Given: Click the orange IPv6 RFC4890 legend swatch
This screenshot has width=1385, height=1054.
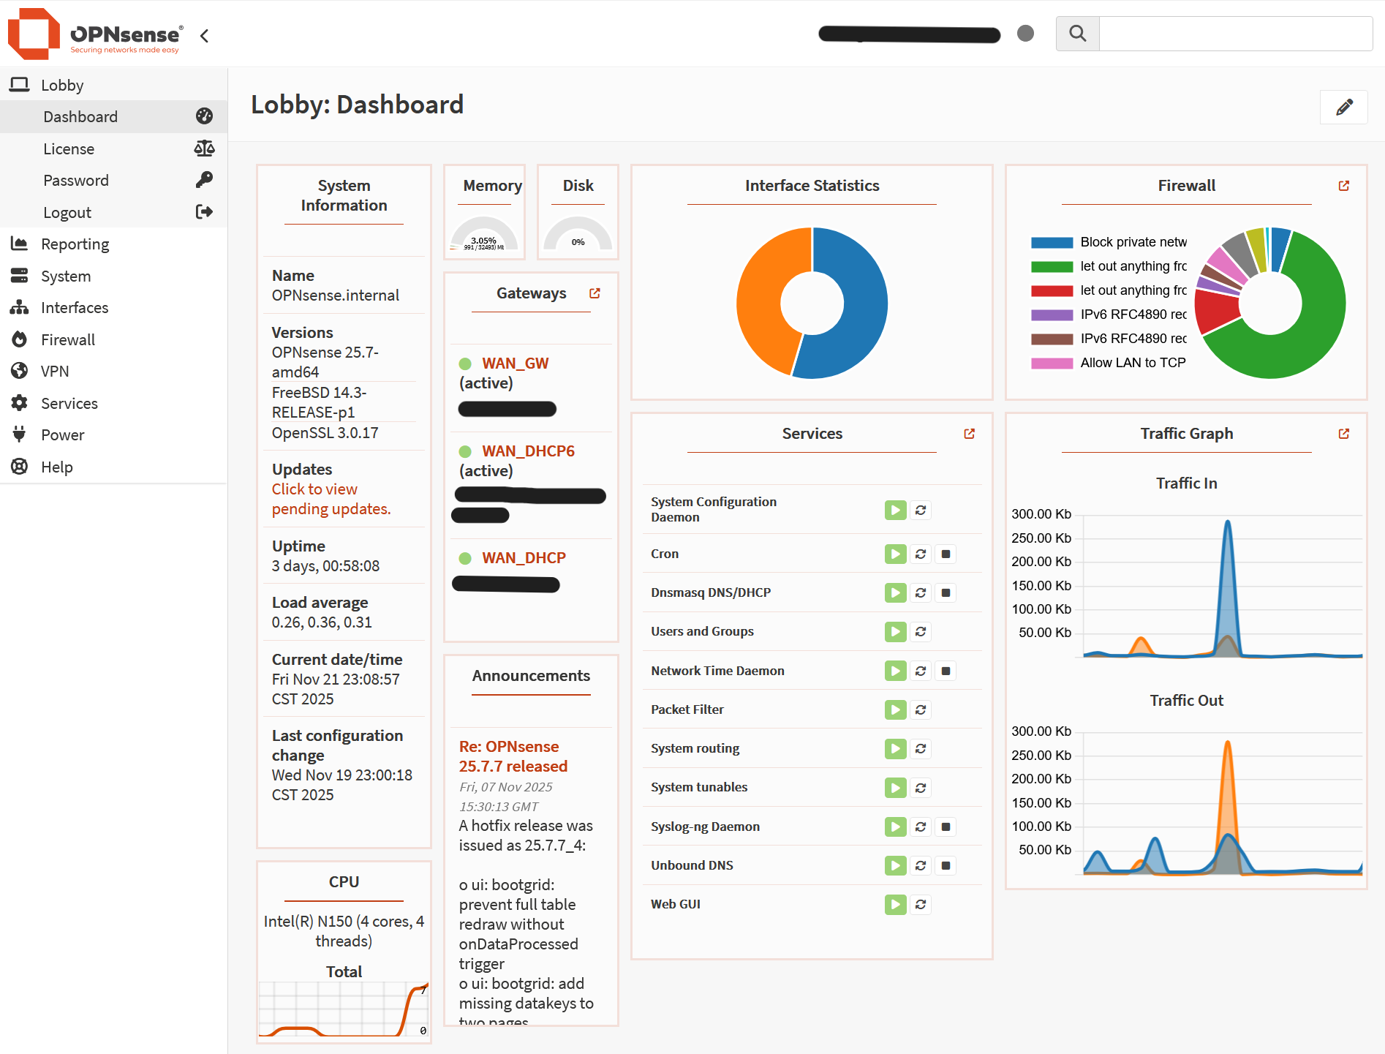Looking at the screenshot, I should coord(1052,339).
